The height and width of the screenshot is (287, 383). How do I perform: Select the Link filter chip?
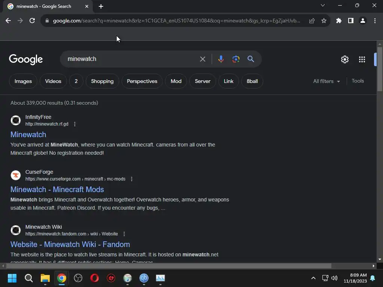[229, 81]
